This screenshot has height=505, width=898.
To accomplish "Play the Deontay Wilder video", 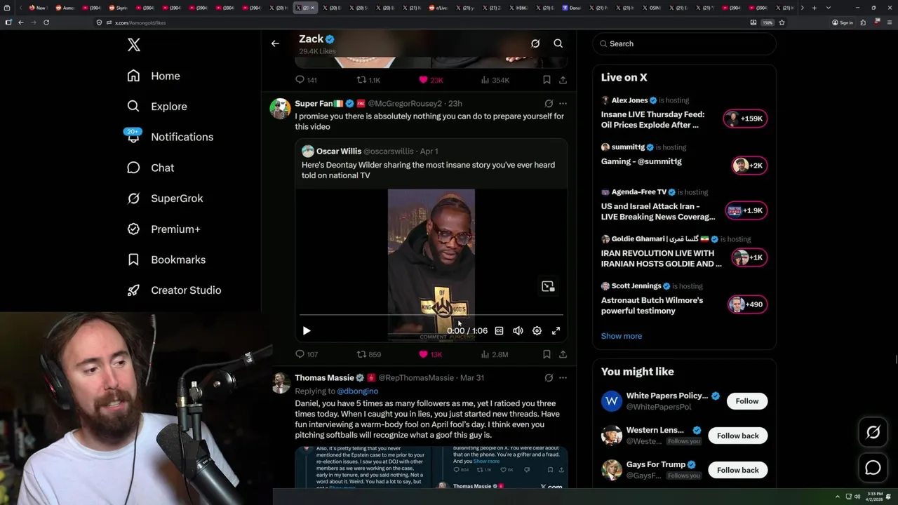I will (307, 330).
